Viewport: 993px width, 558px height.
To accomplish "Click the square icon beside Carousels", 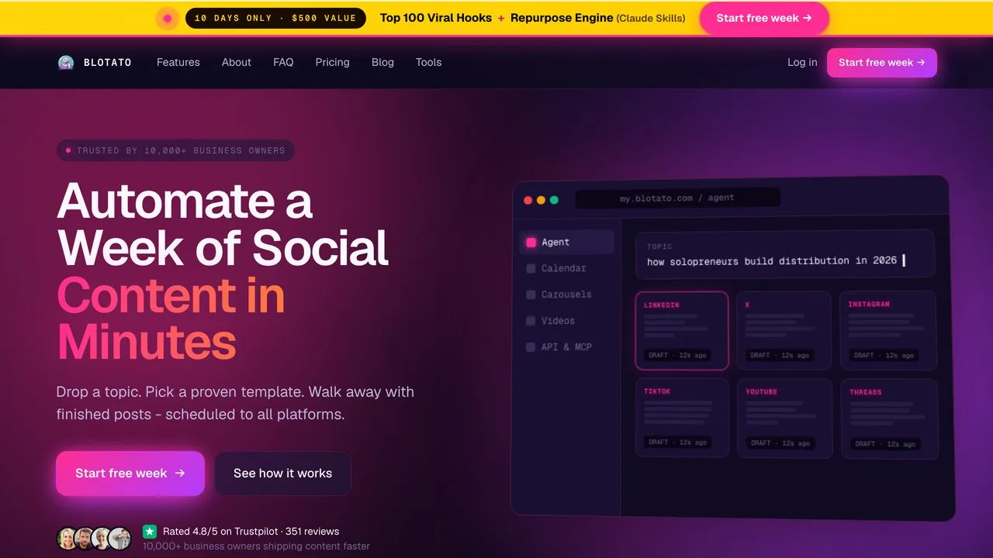I will pos(531,294).
